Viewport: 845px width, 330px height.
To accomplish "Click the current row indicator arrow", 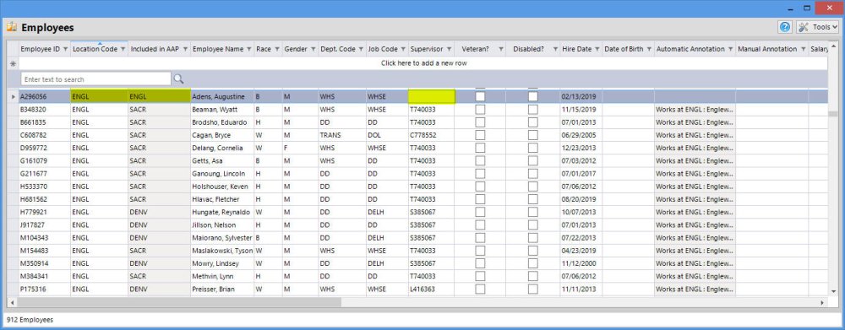I will 14,97.
